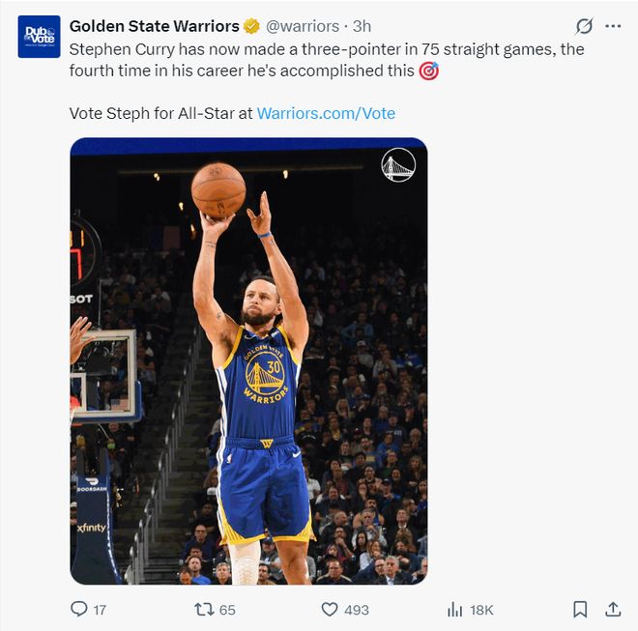Click the gold verified badge

click(251, 26)
